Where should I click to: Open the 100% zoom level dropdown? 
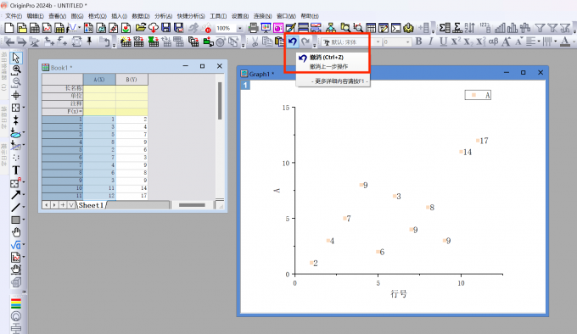point(240,28)
